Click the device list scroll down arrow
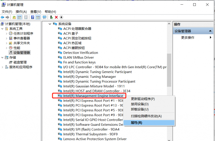The image size is (215, 141). tap(169, 140)
